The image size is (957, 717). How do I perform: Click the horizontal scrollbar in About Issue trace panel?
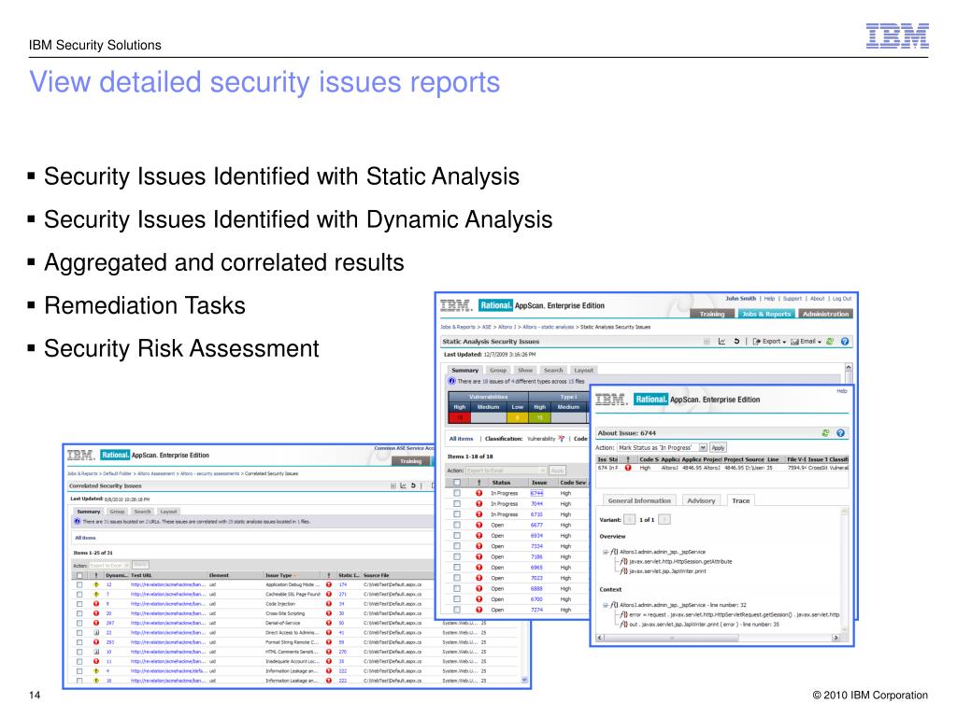(x=717, y=638)
